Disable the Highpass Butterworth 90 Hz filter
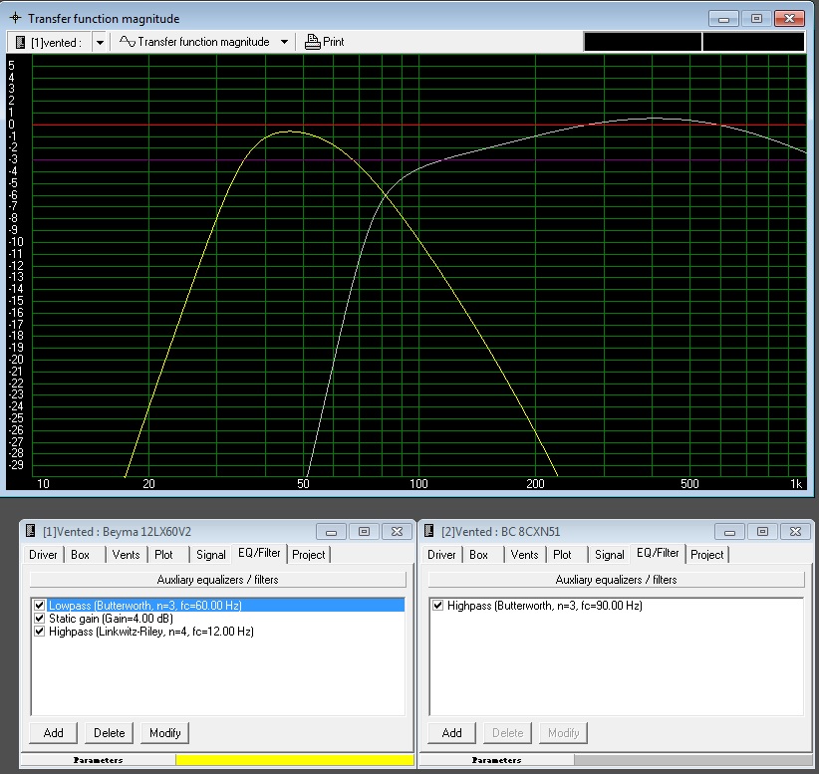 coord(438,605)
